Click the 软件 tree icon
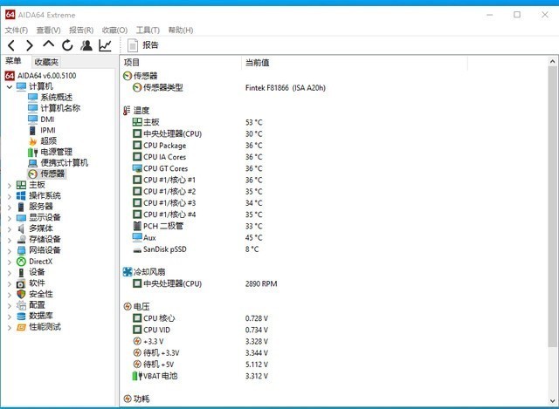The height and width of the screenshot is (409, 559). [21, 283]
